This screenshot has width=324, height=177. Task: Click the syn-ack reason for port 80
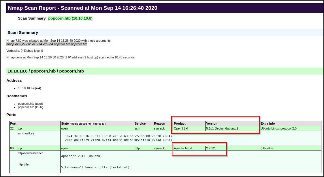(163, 148)
